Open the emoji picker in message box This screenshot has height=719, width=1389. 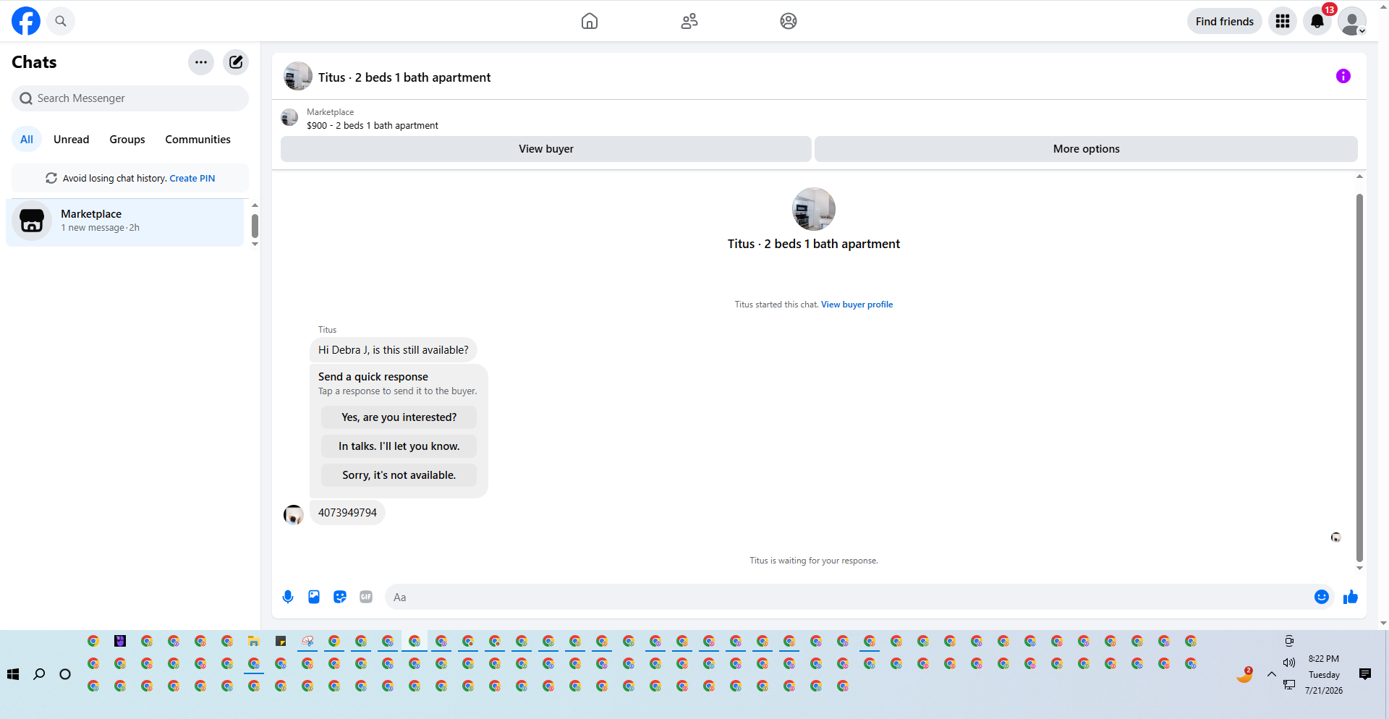1322,597
